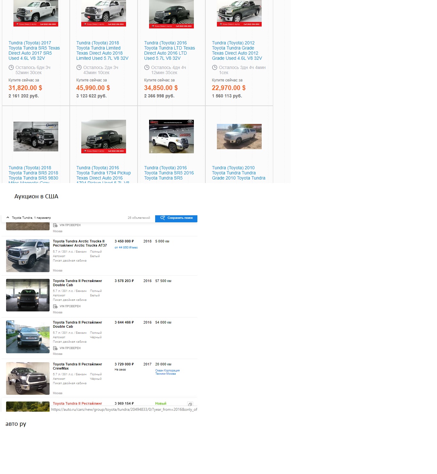
Task: Click the clock icon on the Tundra 2012 Grade card
Action: click(215, 68)
